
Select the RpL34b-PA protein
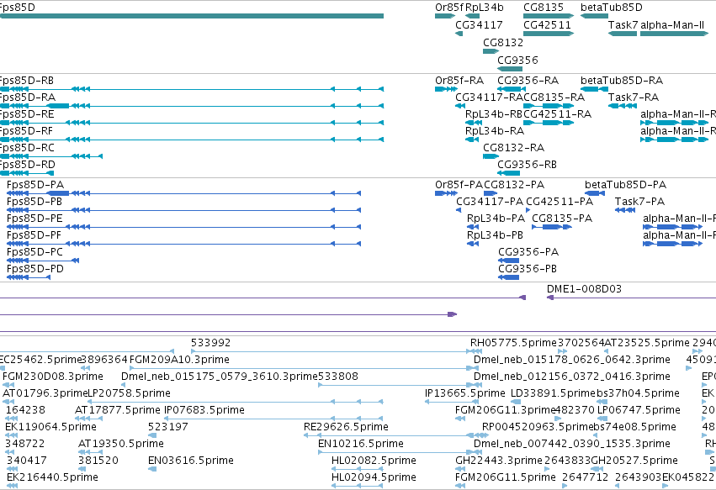pos(473,227)
